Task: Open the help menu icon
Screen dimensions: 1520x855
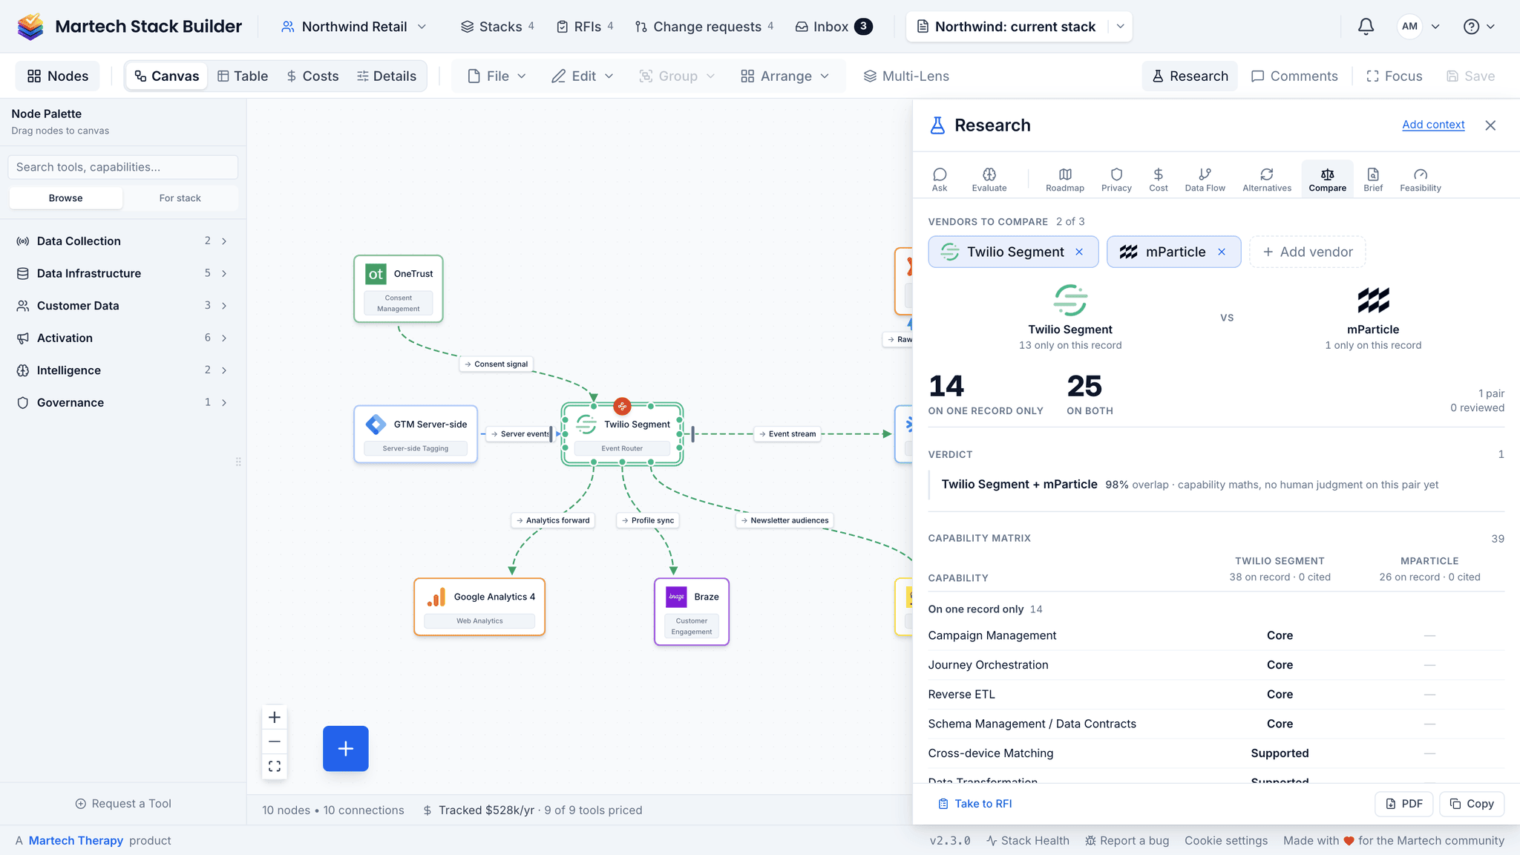Action: click(x=1478, y=27)
